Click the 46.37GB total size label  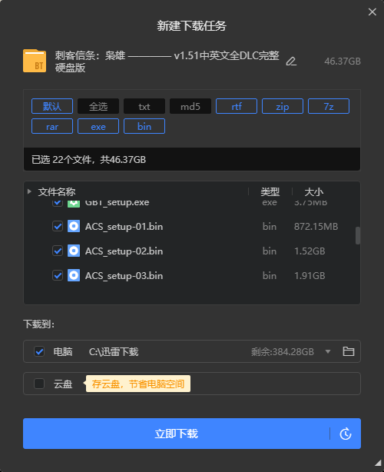(x=343, y=61)
